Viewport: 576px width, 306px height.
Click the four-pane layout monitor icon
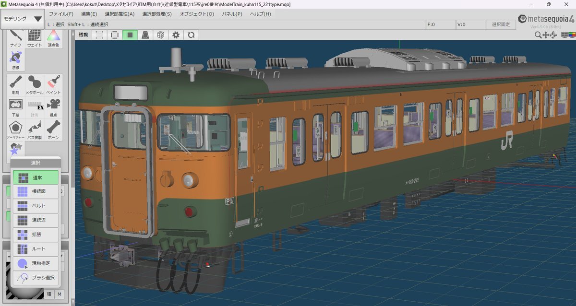[x=564, y=35]
